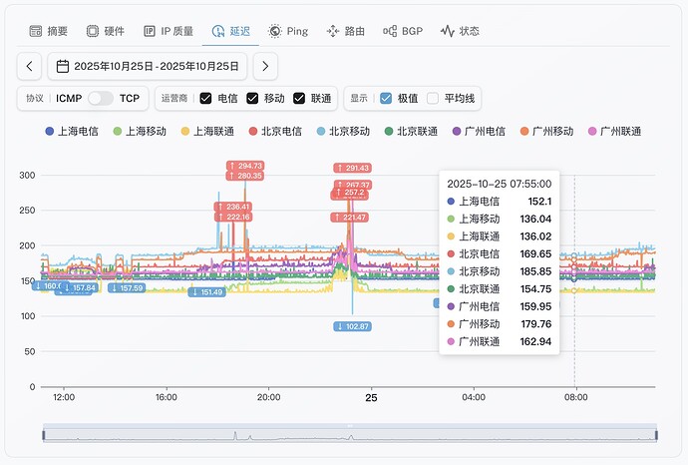Click the Ping tab icon
688x465 pixels.
pyautogui.click(x=275, y=31)
